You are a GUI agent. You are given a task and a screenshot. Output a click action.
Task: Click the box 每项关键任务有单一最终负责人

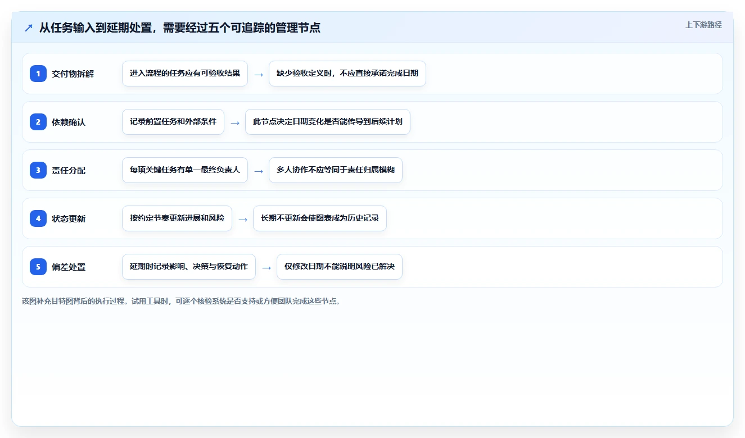click(185, 170)
